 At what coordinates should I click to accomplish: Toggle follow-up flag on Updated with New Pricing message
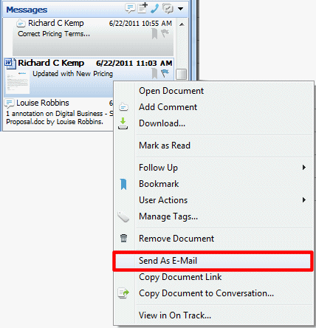(x=165, y=73)
